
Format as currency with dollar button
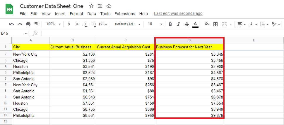pyautogui.click(x=69, y=24)
